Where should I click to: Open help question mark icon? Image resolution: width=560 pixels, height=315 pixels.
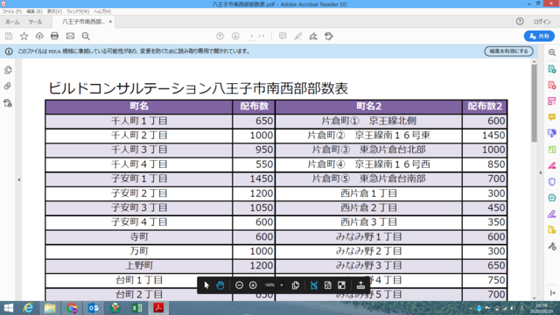pyautogui.click(x=520, y=21)
